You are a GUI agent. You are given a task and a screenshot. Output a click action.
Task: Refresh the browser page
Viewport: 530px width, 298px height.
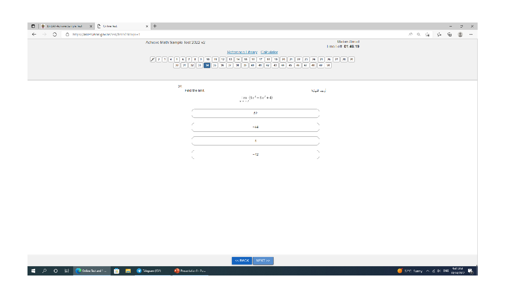pyautogui.click(x=55, y=34)
